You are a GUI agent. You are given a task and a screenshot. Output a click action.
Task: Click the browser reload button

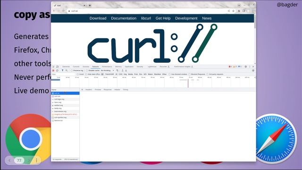pos(63,11)
